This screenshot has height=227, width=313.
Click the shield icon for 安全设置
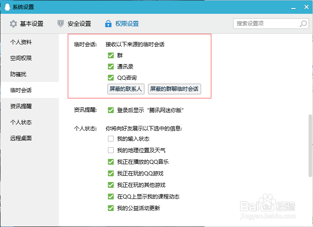[61, 24]
